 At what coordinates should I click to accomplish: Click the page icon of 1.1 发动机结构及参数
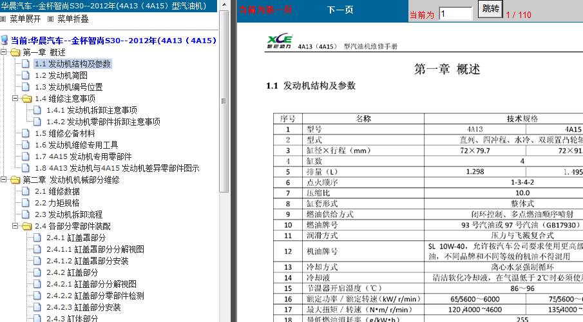pos(26,64)
